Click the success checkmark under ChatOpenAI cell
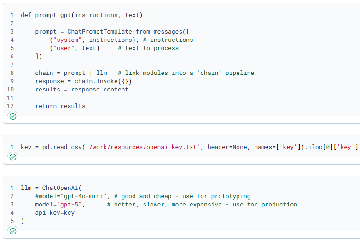The width and height of the screenshot is (360, 240). point(13,231)
